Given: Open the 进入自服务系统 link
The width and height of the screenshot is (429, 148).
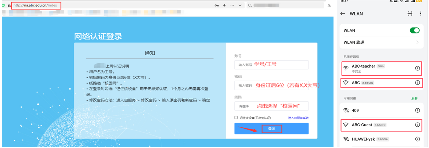Looking at the screenshot, I should [x=298, y=118].
